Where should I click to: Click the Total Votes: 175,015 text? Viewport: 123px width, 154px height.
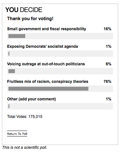[x=25, y=117]
